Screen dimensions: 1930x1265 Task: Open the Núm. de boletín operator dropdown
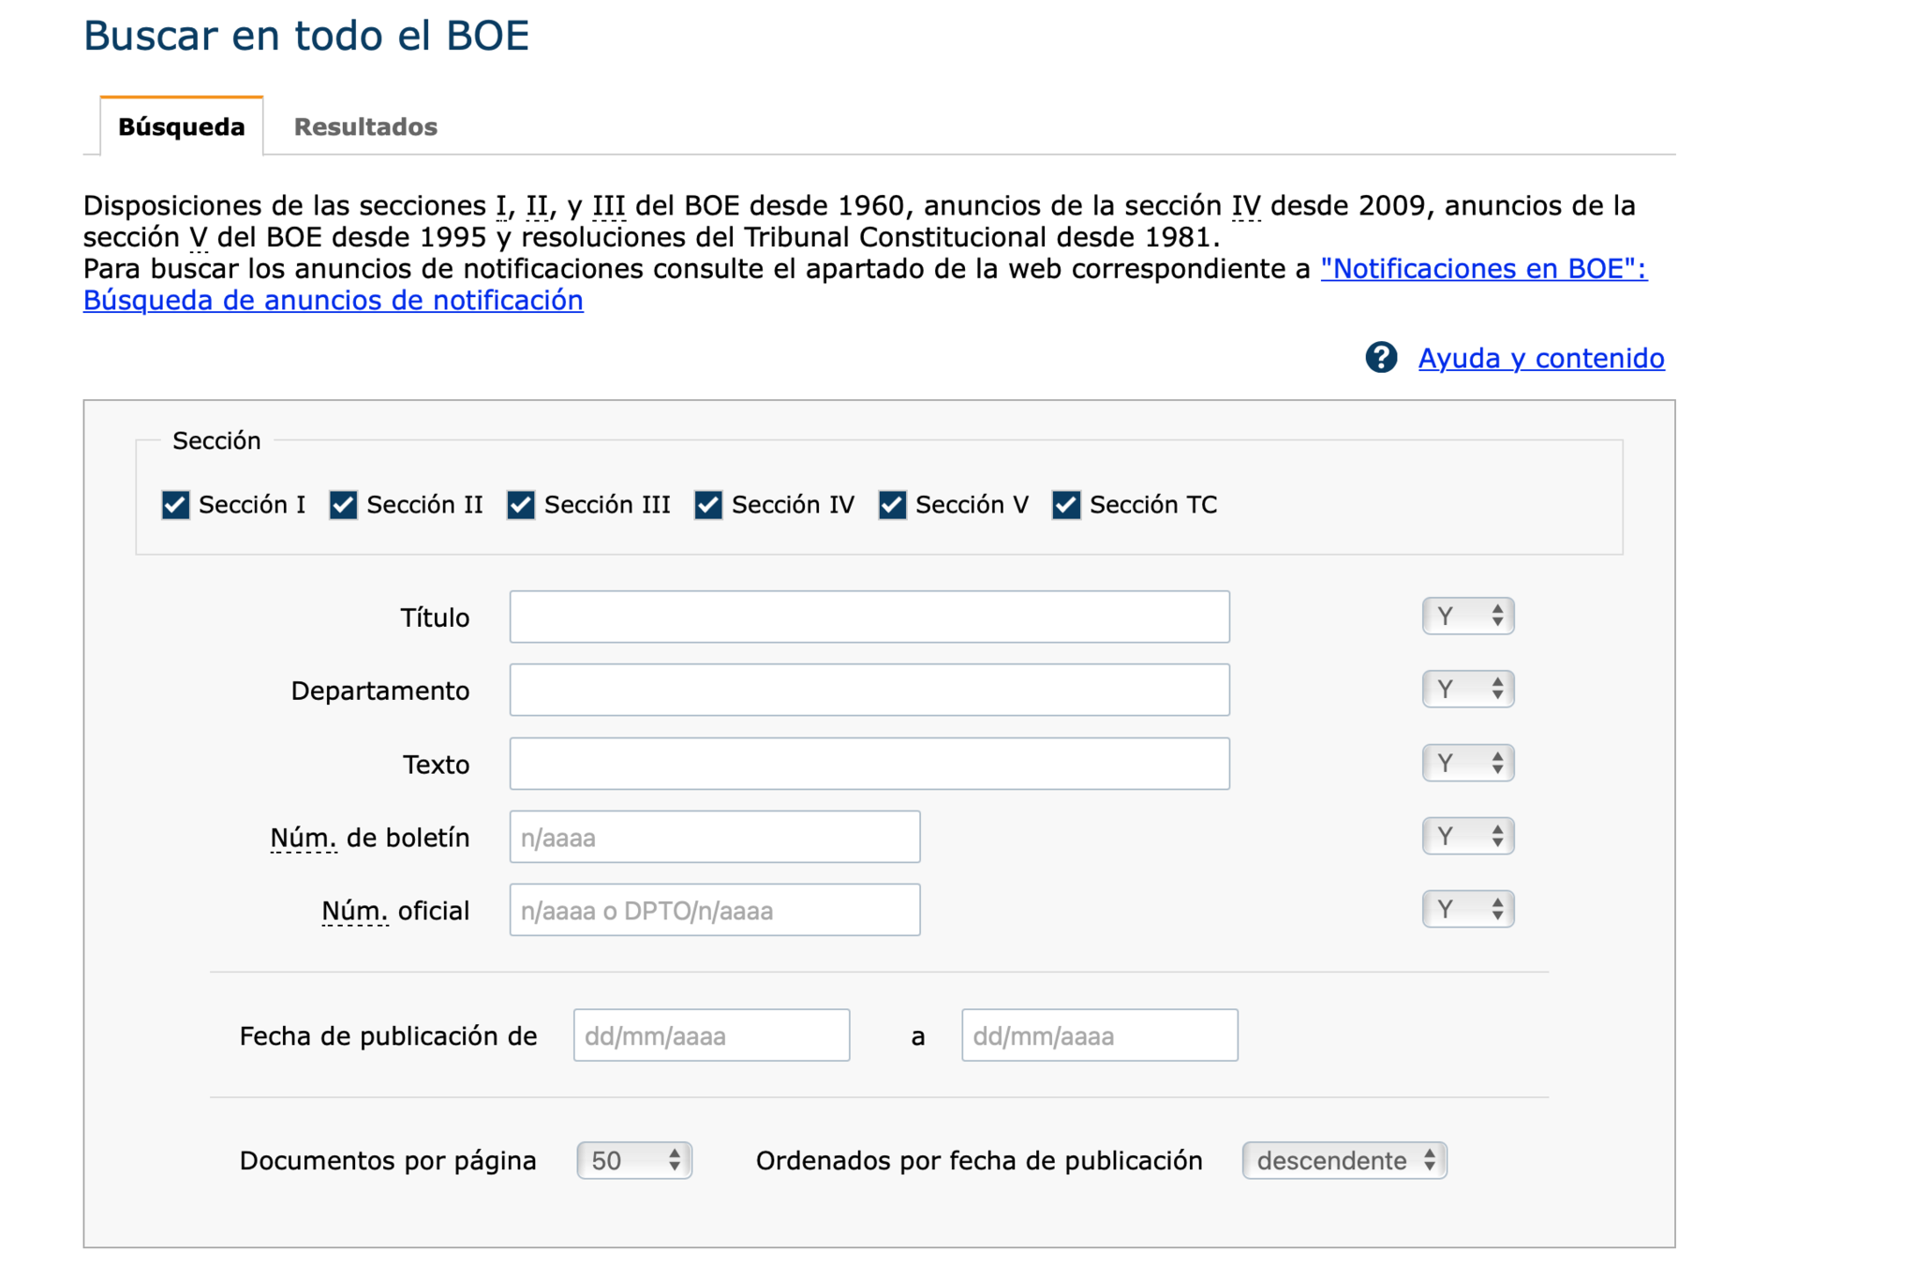[1467, 836]
